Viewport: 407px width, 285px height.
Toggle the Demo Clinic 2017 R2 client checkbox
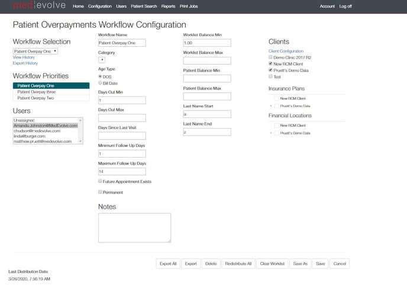click(271, 57)
